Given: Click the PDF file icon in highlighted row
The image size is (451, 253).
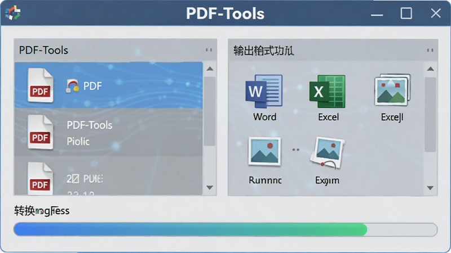Looking at the screenshot, I should [40, 85].
